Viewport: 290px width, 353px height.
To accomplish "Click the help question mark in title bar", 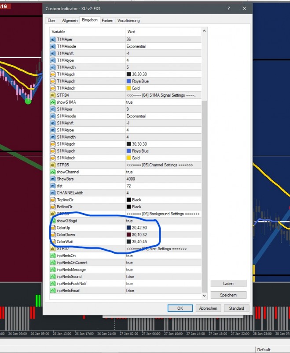I will click(228, 8).
